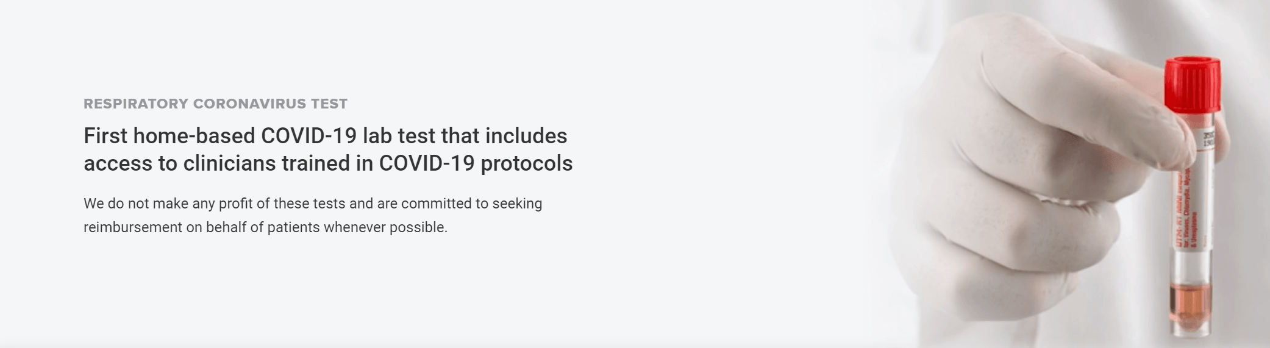
Task: Select the 'CORONAVIRUS' word in the gray label
Action: (x=249, y=104)
